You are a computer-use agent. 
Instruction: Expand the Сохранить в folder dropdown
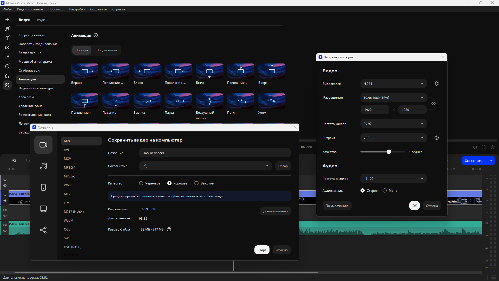tap(267, 166)
